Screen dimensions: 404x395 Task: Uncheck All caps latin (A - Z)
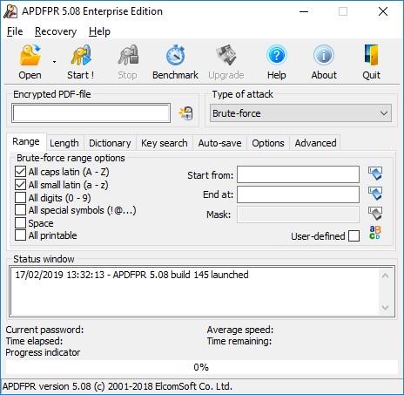point(20,172)
